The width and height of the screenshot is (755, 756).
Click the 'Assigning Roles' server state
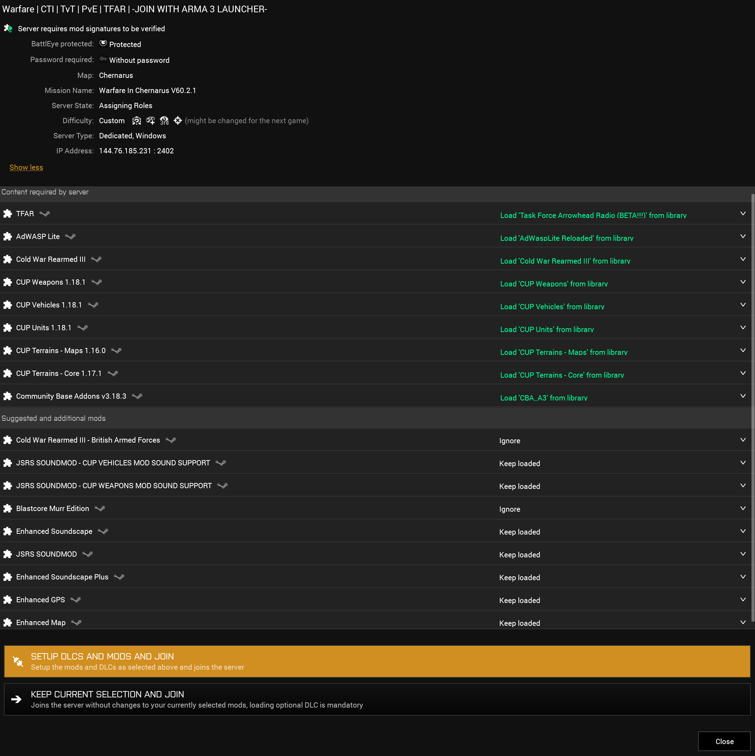(126, 106)
